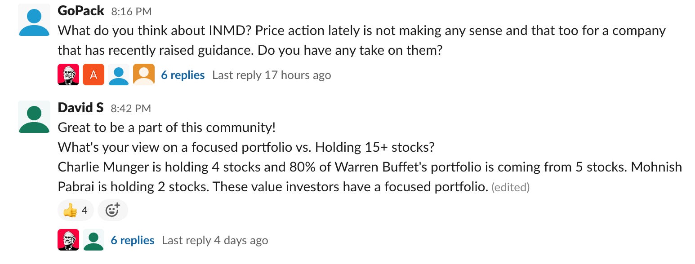The height and width of the screenshot is (264, 695).
Task: Open the '6 replies' thread under David's message
Action: click(132, 240)
